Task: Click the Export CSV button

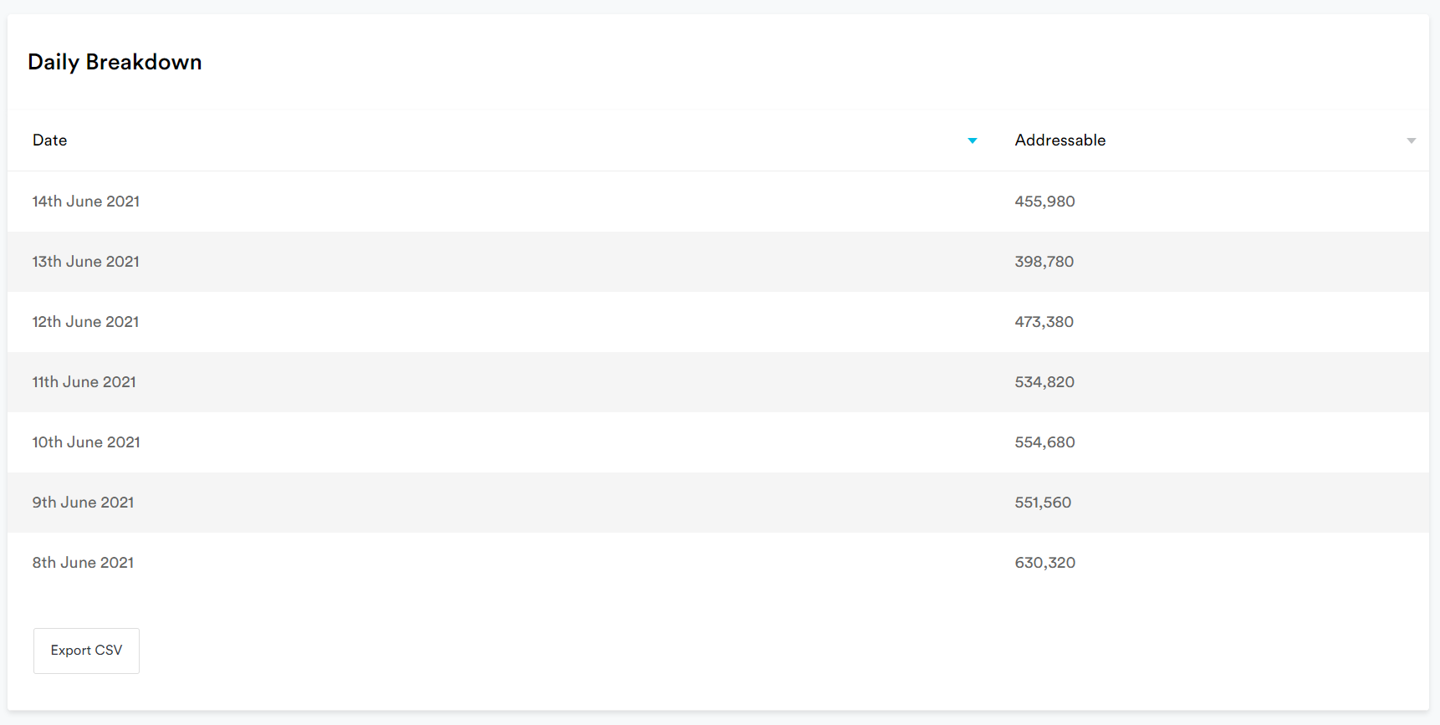Action: (86, 651)
